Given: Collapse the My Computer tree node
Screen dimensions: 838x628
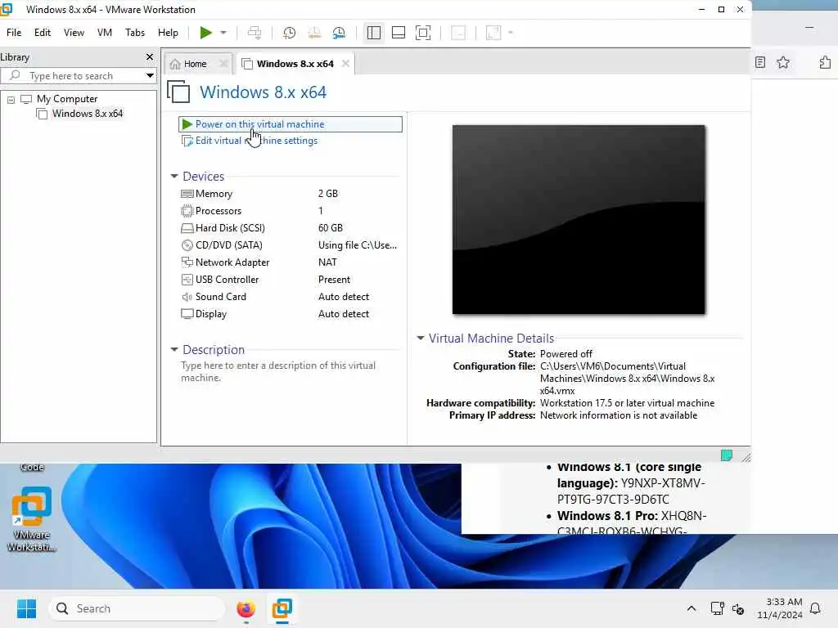Looking at the screenshot, I should (11, 99).
